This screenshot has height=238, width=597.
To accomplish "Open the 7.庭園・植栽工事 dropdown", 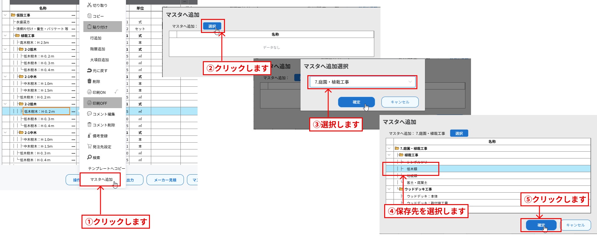I will (x=362, y=82).
